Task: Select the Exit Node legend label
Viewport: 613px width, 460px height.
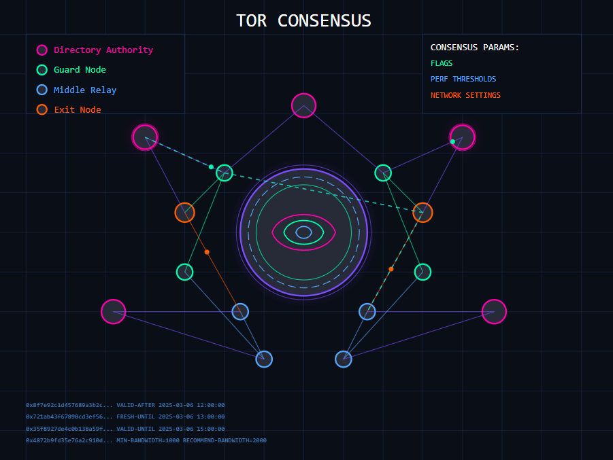Action: pos(78,109)
